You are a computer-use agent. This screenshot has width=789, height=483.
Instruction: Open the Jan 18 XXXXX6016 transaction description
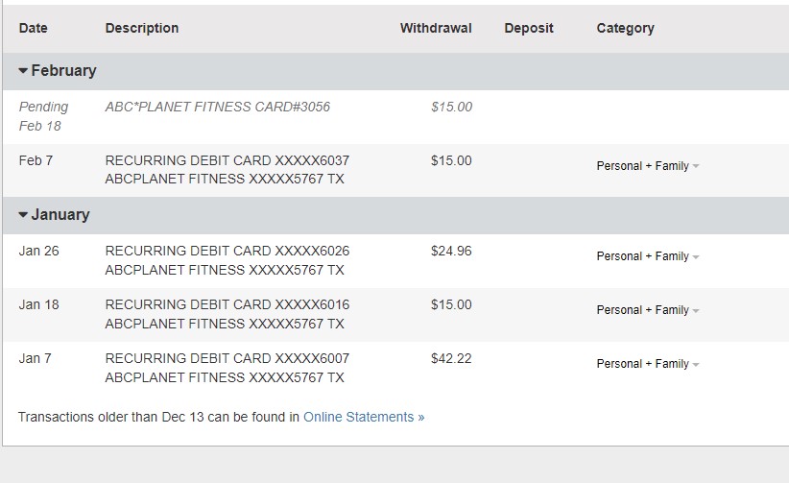point(227,314)
